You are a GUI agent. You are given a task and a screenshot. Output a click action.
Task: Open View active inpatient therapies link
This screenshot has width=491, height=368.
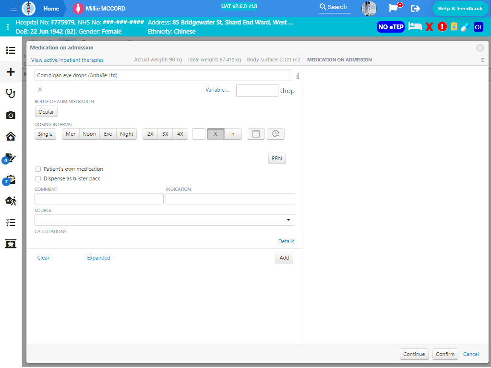click(67, 60)
